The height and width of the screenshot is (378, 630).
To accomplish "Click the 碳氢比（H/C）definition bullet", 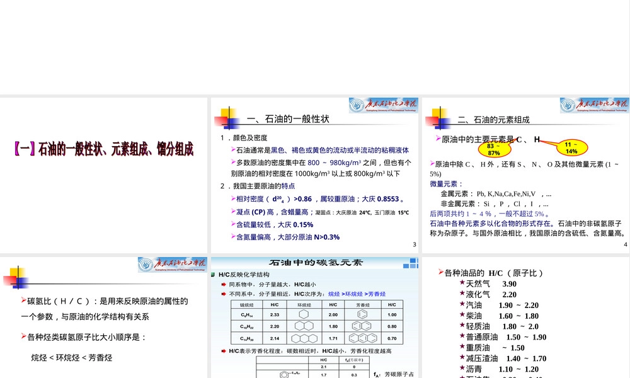I will pos(105,309).
